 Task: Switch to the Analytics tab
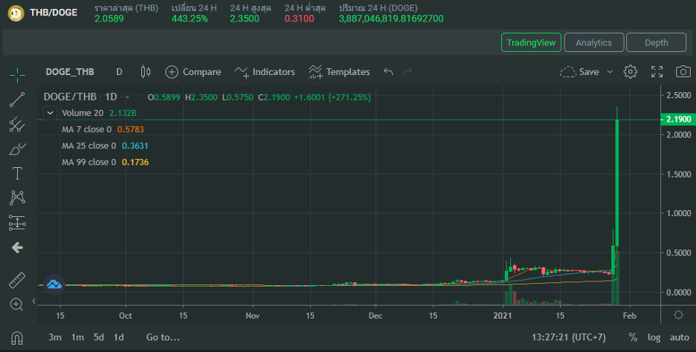point(593,42)
